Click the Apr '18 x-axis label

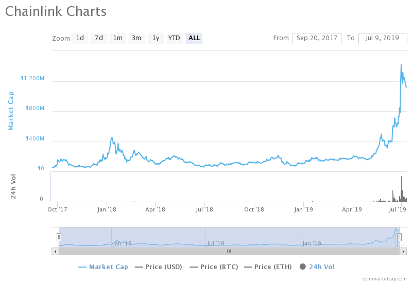pos(156,209)
